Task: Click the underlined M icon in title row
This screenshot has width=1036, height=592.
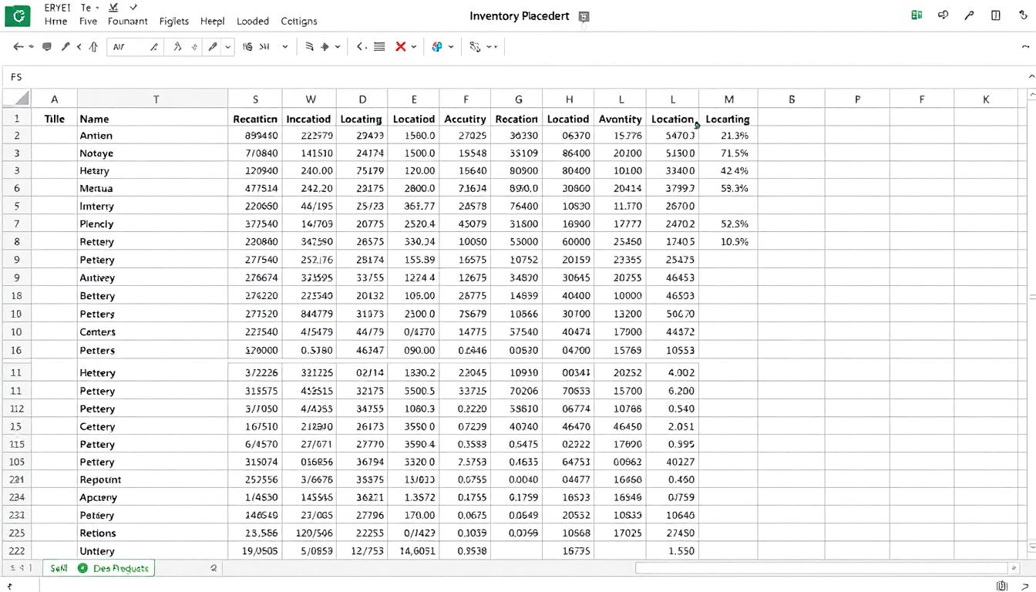Action: pyautogui.click(x=114, y=7)
